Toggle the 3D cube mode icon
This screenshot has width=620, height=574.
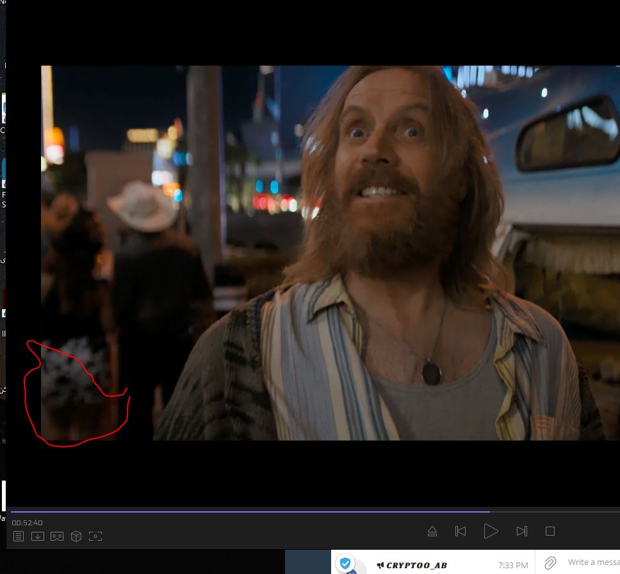pos(76,536)
